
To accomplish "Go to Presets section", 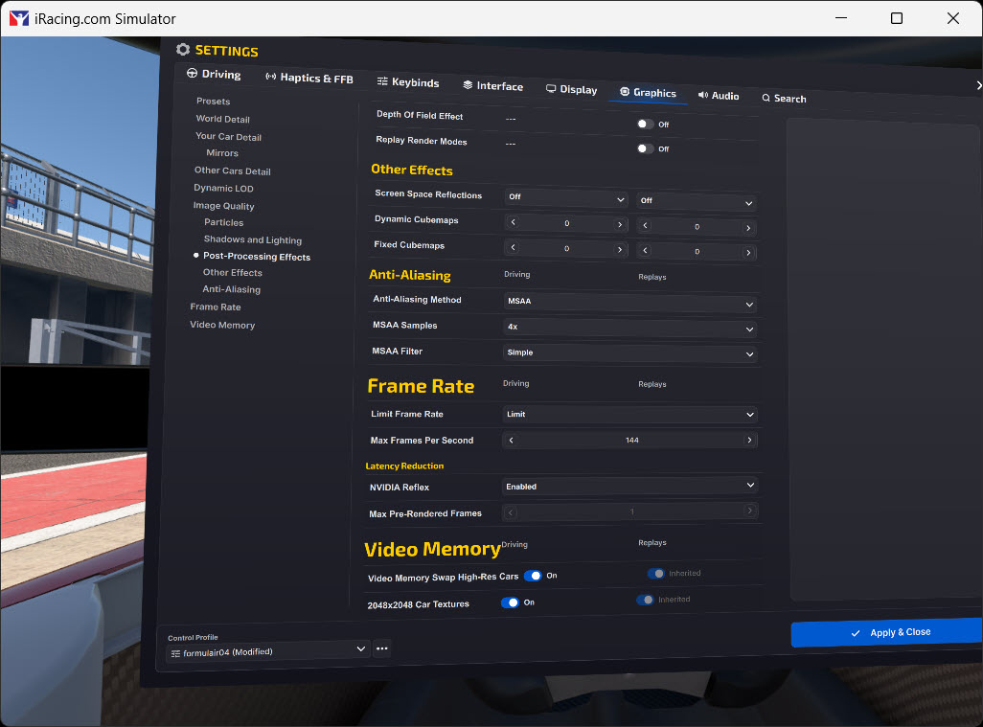I will 213,101.
